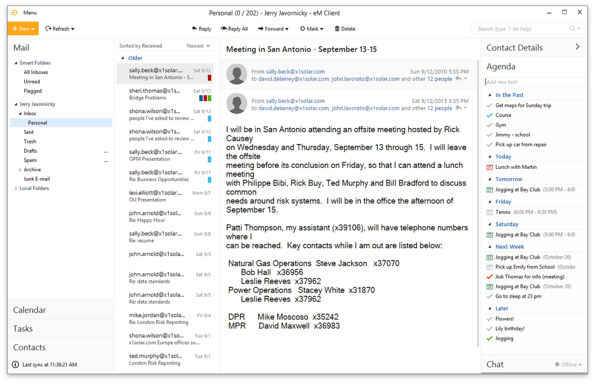Click the sender avatar of the first message
Screen dimensions: 595x383
(x=237, y=74)
